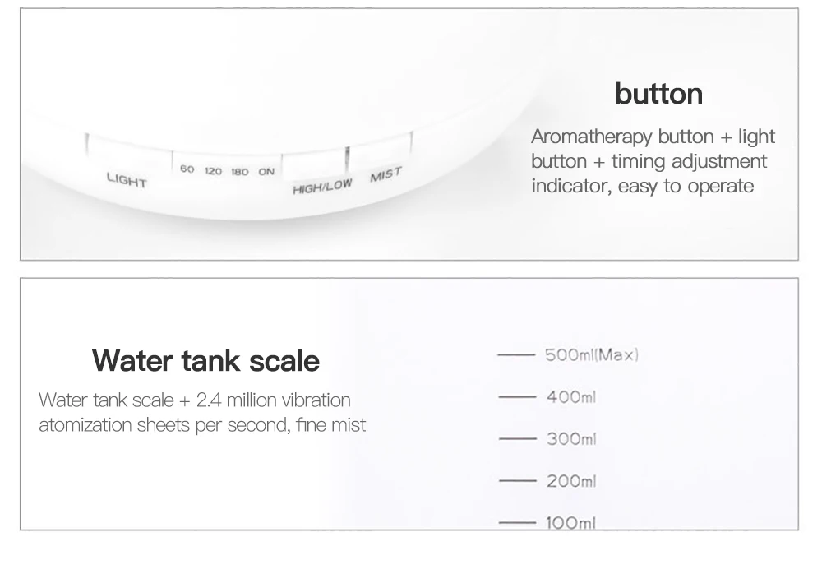The image size is (822, 574).
Task: Click the "button" heading text
Action: pyautogui.click(x=659, y=94)
